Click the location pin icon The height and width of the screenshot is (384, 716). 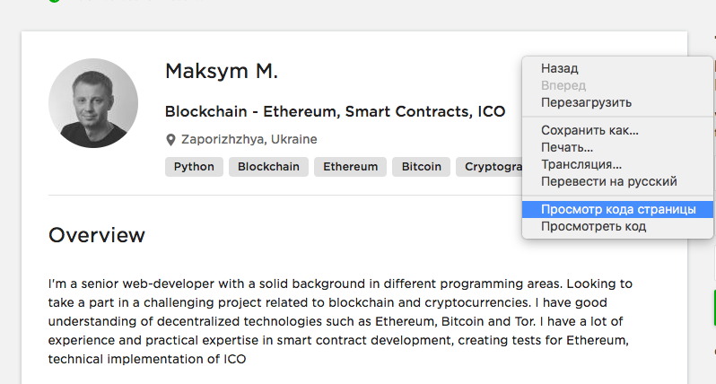pyautogui.click(x=170, y=140)
